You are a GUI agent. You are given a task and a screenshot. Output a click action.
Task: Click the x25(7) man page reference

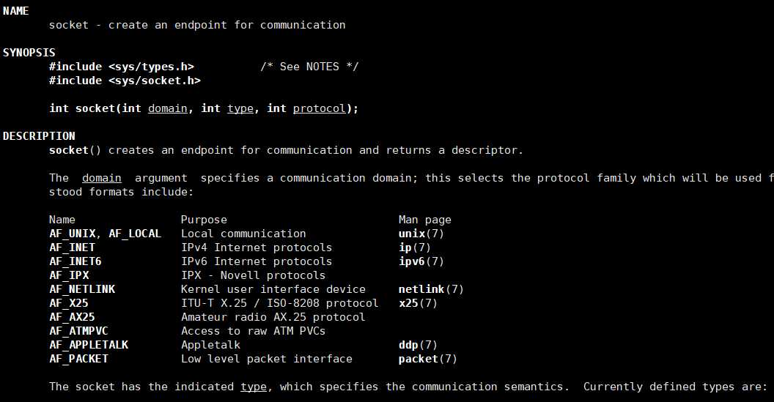(x=418, y=303)
